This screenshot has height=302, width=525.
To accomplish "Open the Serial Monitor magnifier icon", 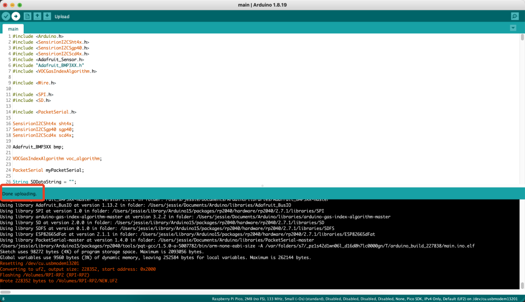I will (514, 16).
